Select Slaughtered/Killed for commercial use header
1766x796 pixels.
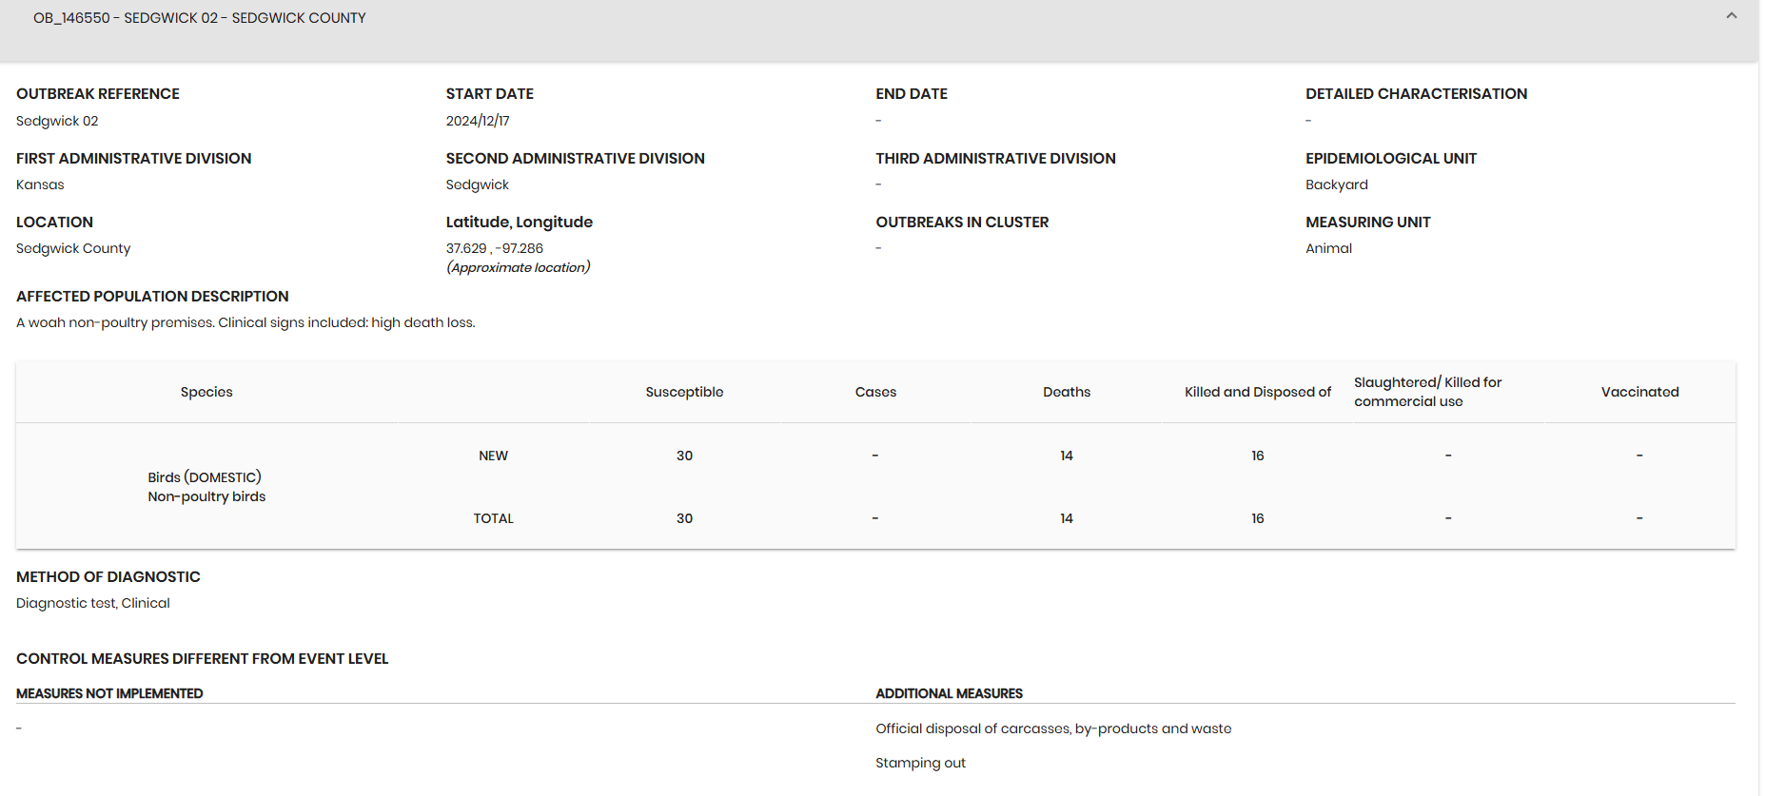(x=1427, y=392)
